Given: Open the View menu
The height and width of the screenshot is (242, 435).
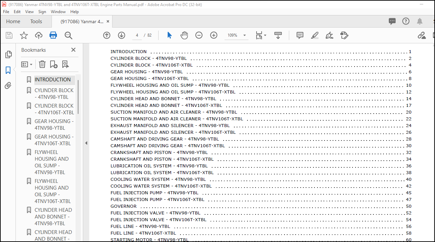Looking at the screenshot, I should point(30,11).
